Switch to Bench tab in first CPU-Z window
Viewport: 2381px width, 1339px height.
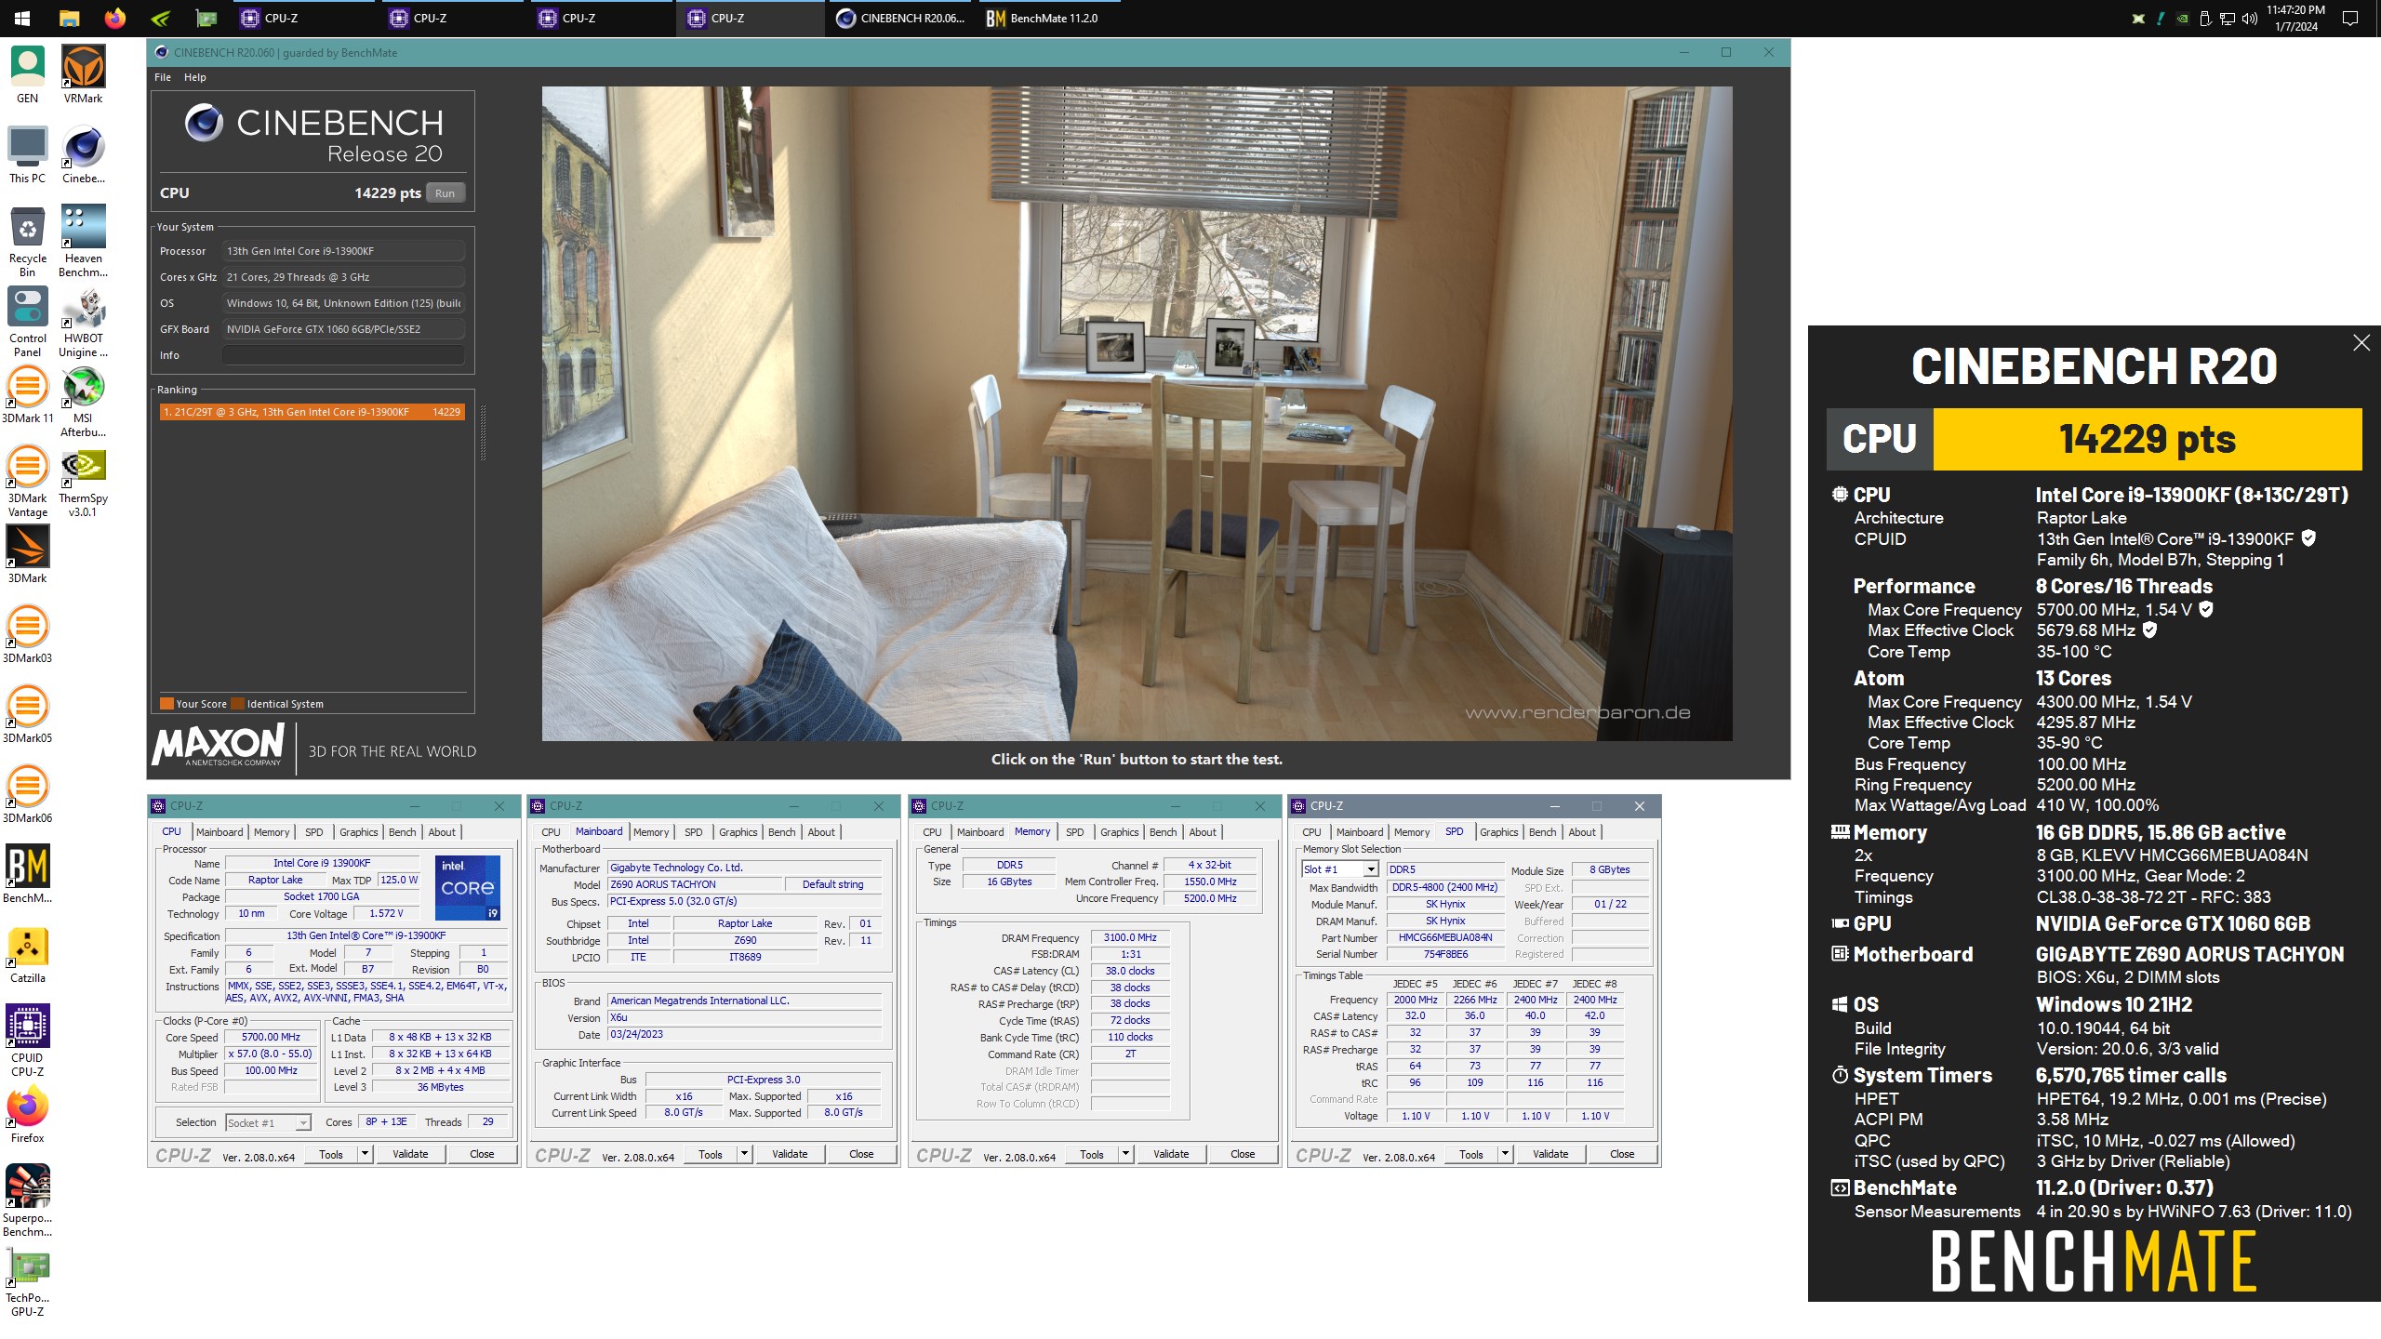click(x=402, y=832)
